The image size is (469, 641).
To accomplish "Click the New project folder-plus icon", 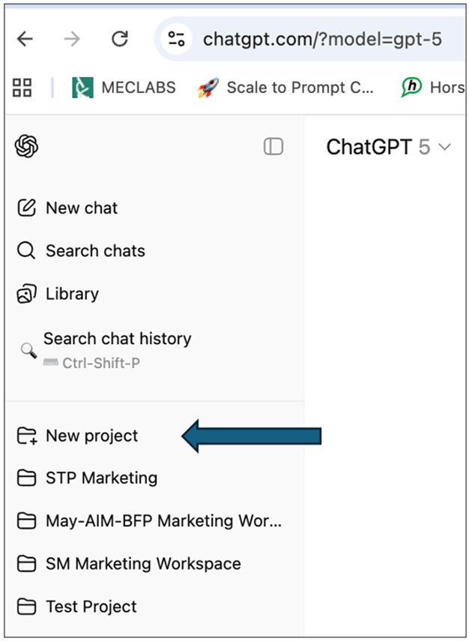I will point(27,436).
